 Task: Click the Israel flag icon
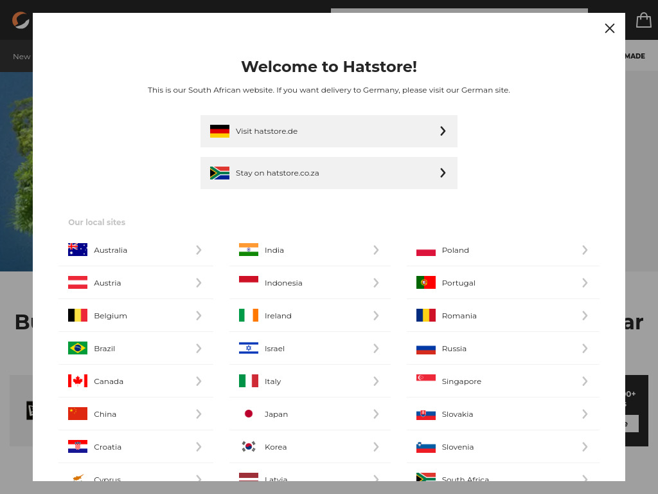pos(249,348)
